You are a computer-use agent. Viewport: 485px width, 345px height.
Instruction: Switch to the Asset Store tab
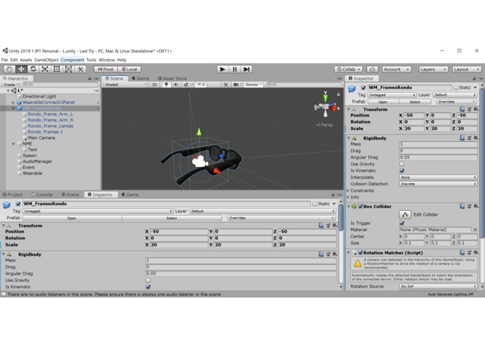click(x=172, y=79)
